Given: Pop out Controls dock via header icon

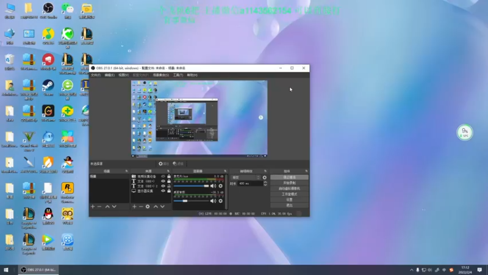Looking at the screenshot, I should (x=306, y=171).
